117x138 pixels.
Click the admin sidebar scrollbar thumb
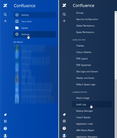116,109
